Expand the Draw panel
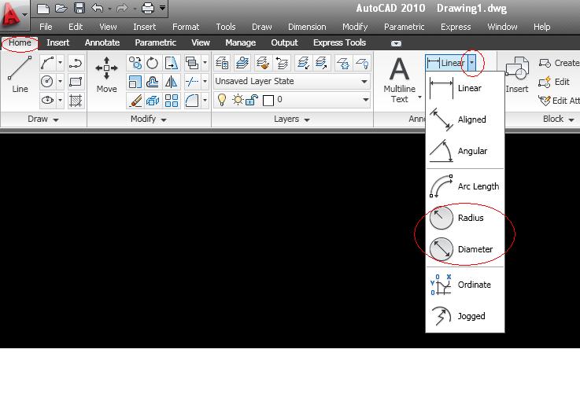Screen dimensions: 580x397 pos(43,119)
